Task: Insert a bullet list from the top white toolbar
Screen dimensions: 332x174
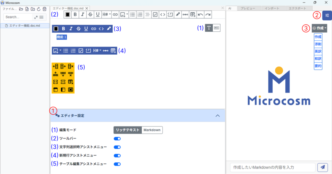Action: click(x=133, y=15)
